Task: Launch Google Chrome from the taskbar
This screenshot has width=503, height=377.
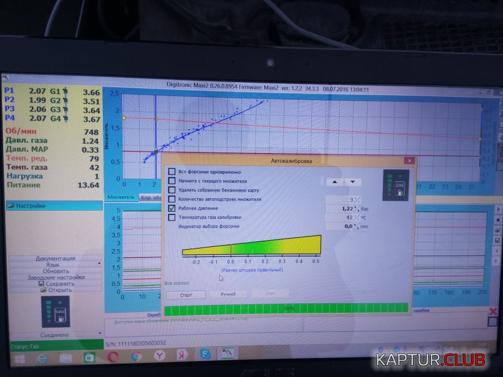Action: point(136,356)
